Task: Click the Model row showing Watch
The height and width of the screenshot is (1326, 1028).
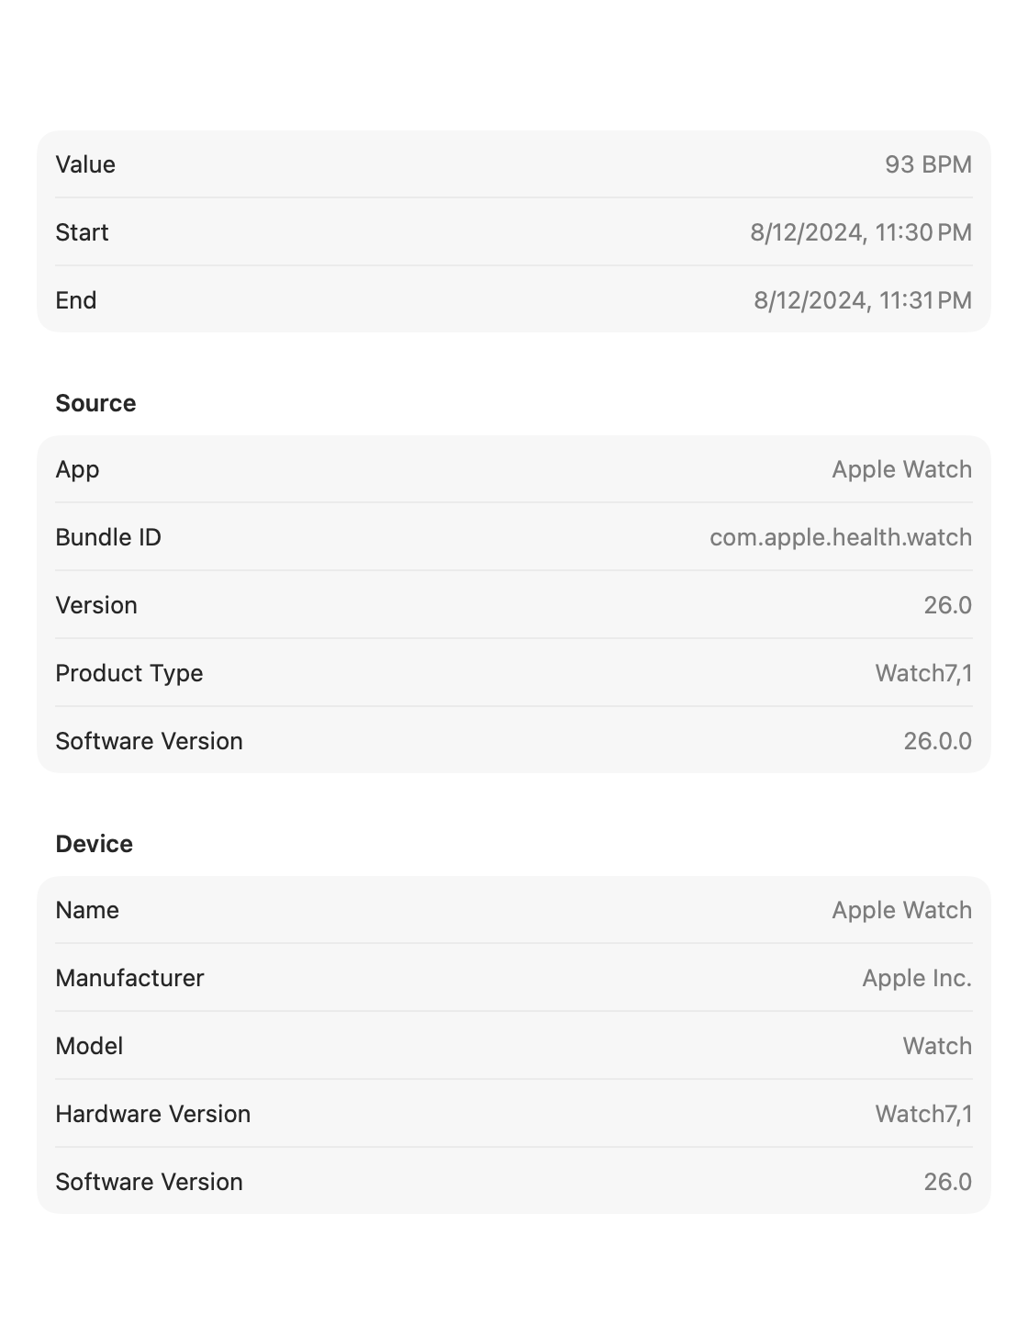Action: (514, 1046)
